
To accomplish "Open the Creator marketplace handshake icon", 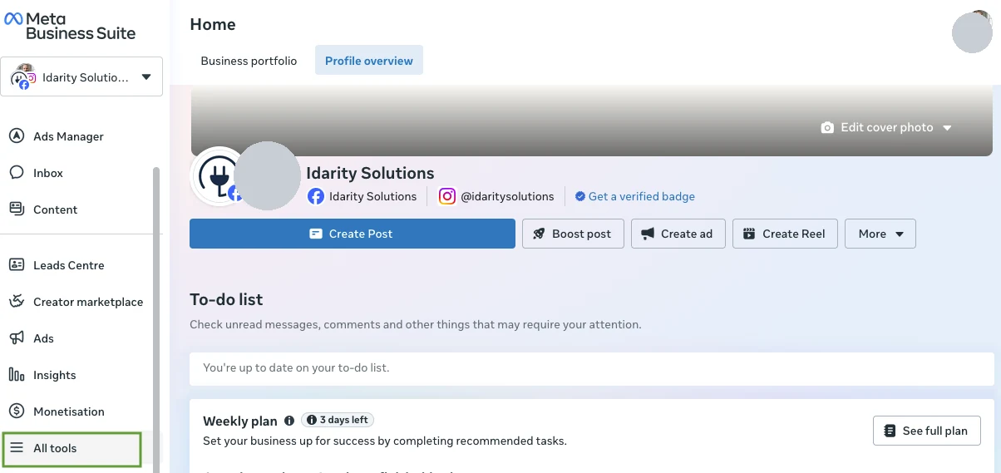I will [x=17, y=302].
